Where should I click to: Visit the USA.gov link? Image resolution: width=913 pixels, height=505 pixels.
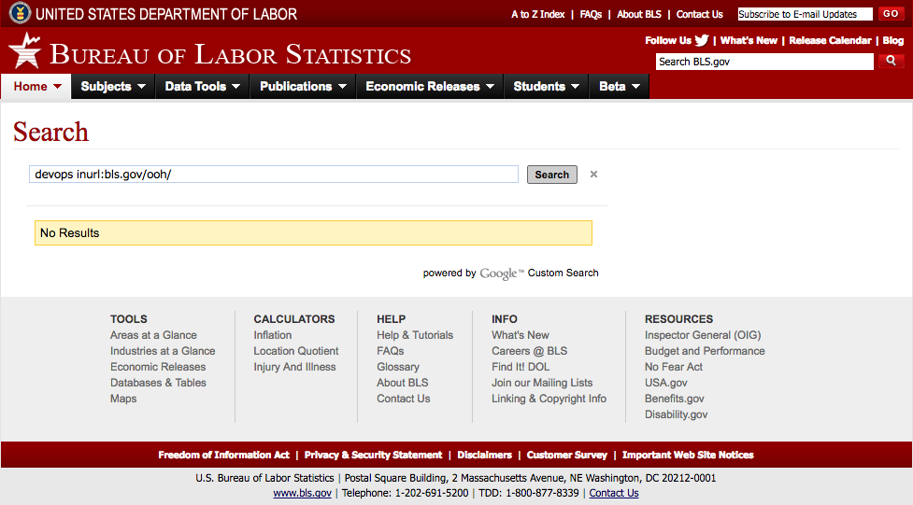(x=666, y=382)
